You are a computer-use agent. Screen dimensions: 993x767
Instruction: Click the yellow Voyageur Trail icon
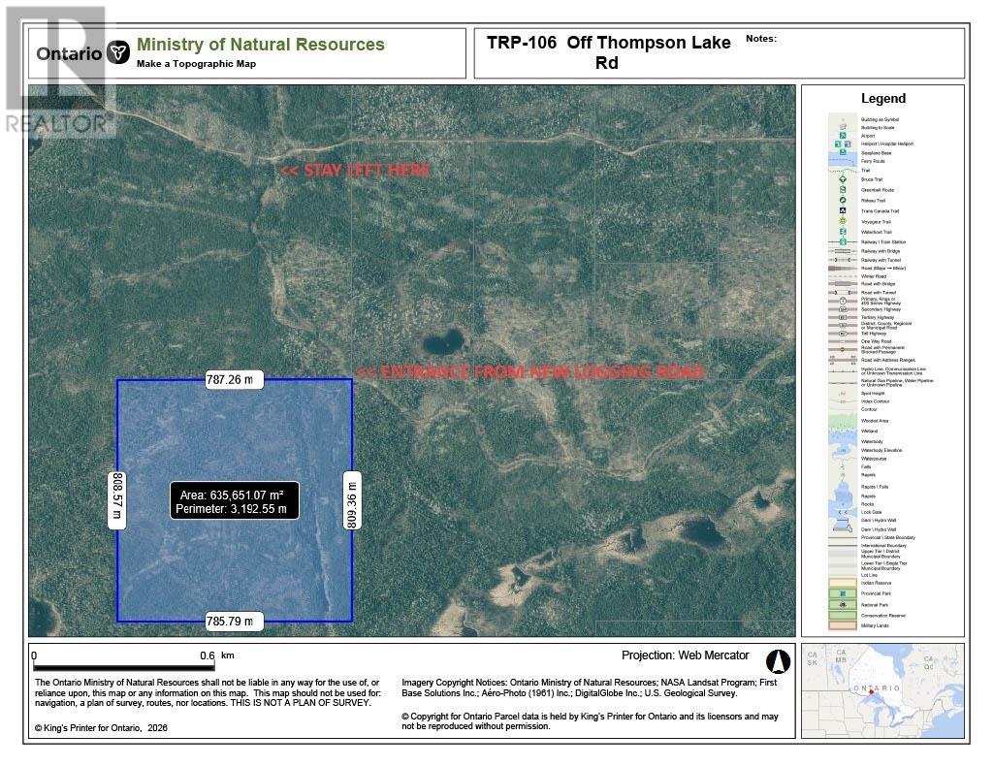843,221
